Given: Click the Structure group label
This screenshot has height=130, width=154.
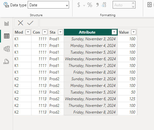Looking at the screenshot, I should (x=36, y=15).
